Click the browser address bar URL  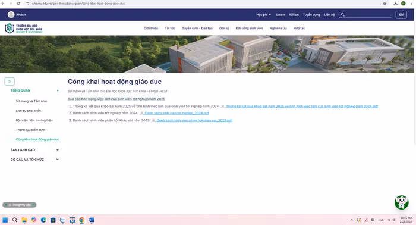78,4
